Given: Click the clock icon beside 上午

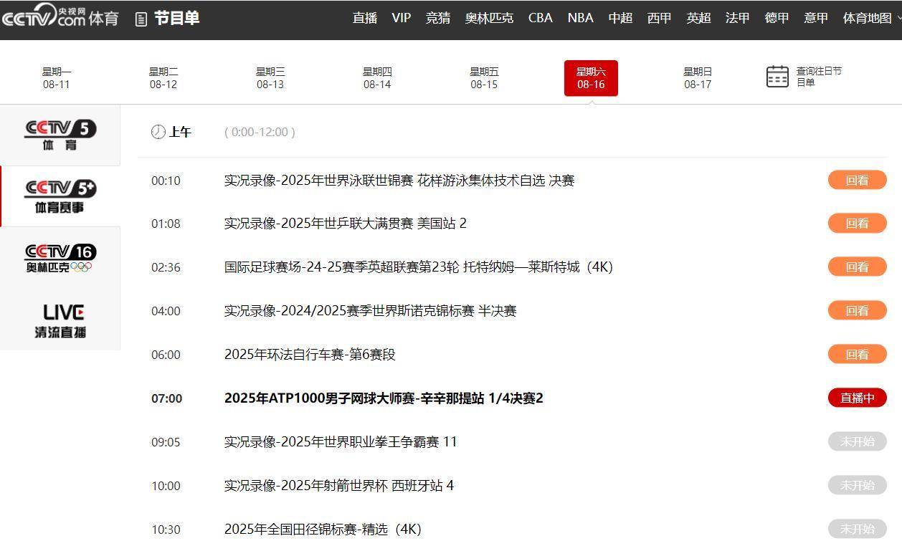Looking at the screenshot, I should (x=158, y=132).
